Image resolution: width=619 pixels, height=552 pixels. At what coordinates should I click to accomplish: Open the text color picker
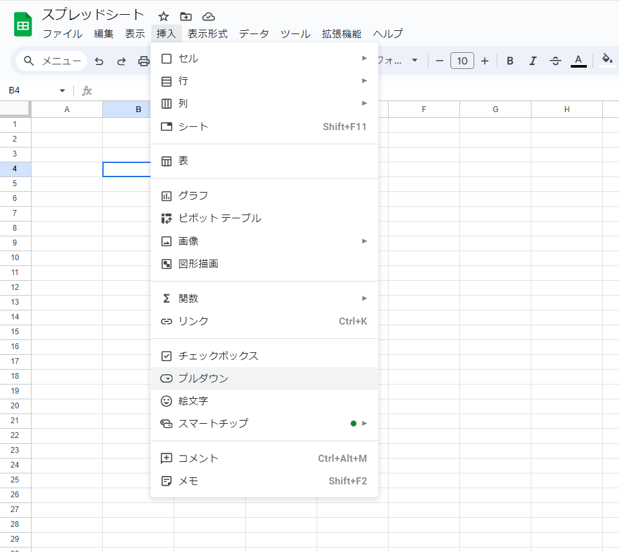tap(578, 61)
